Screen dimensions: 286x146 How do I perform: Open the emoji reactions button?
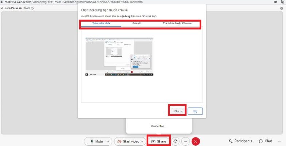[175, 141]
